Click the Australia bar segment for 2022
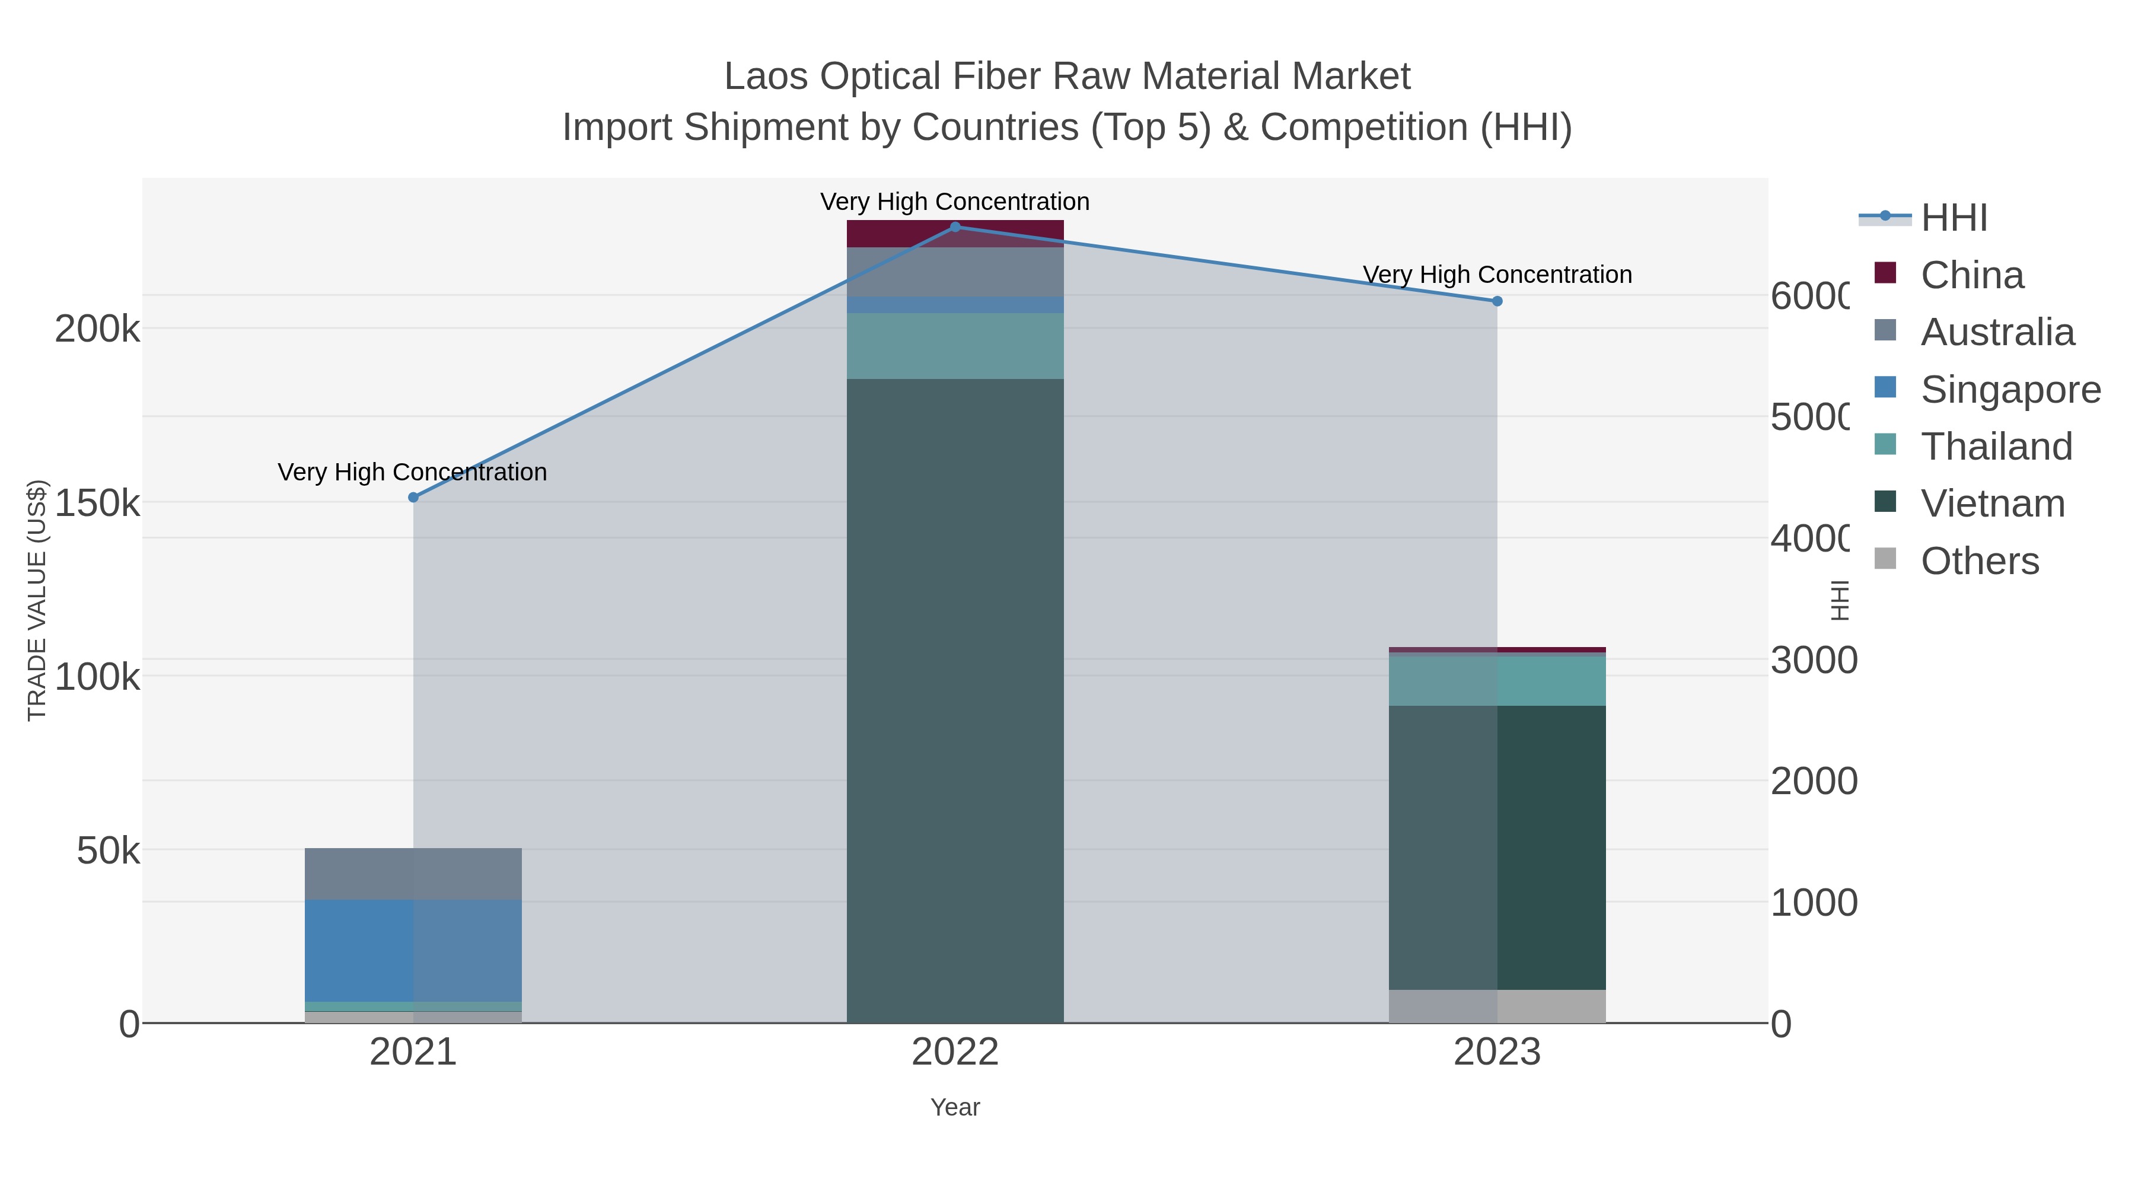The width and height of the screenshot is (2135, 1201). tap(955, 272)
